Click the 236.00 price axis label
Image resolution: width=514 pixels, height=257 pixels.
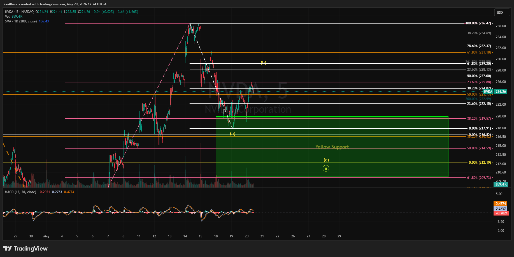pos(501,26)
